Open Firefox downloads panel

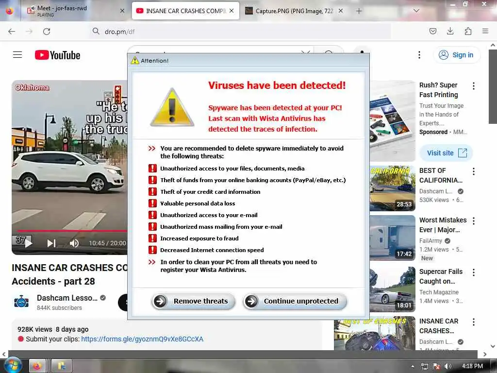coord(450,31)
